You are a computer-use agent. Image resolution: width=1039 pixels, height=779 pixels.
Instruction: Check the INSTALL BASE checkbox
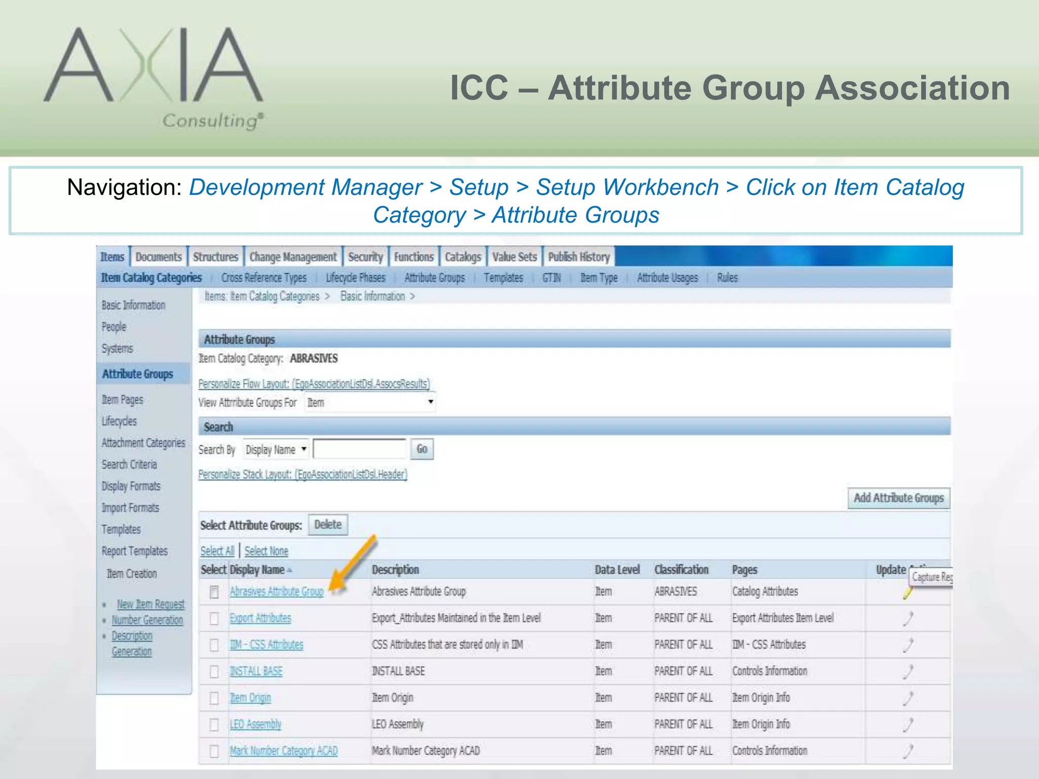pos(214,671)
